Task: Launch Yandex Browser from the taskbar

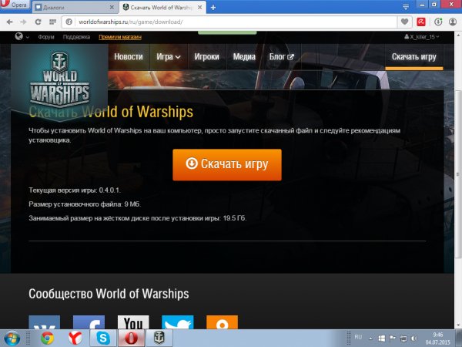Action: click(x=75, y=339)
